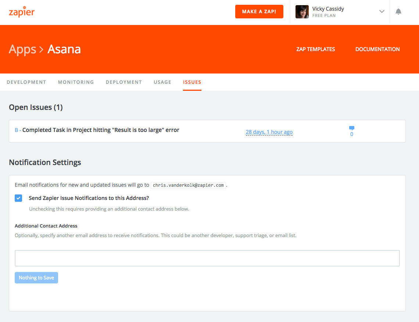
Task: Switch to the Usage tab
Action: coord(162,82)
